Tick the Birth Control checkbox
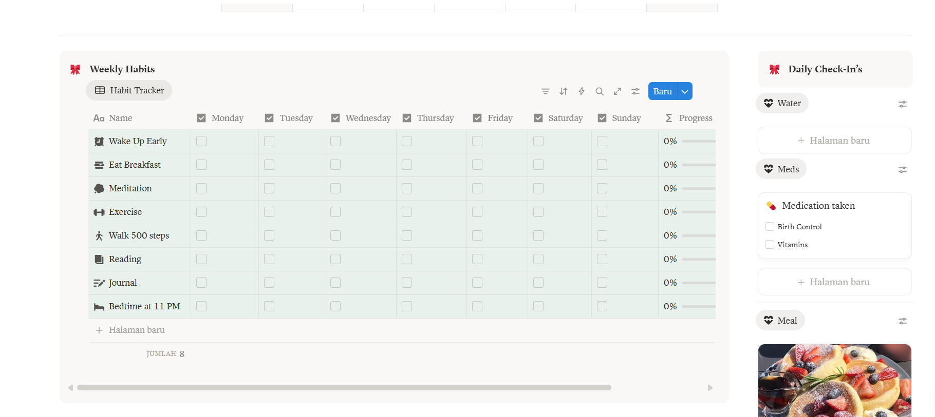Viewport: 935px width, 417px height. tap(770, 227)
